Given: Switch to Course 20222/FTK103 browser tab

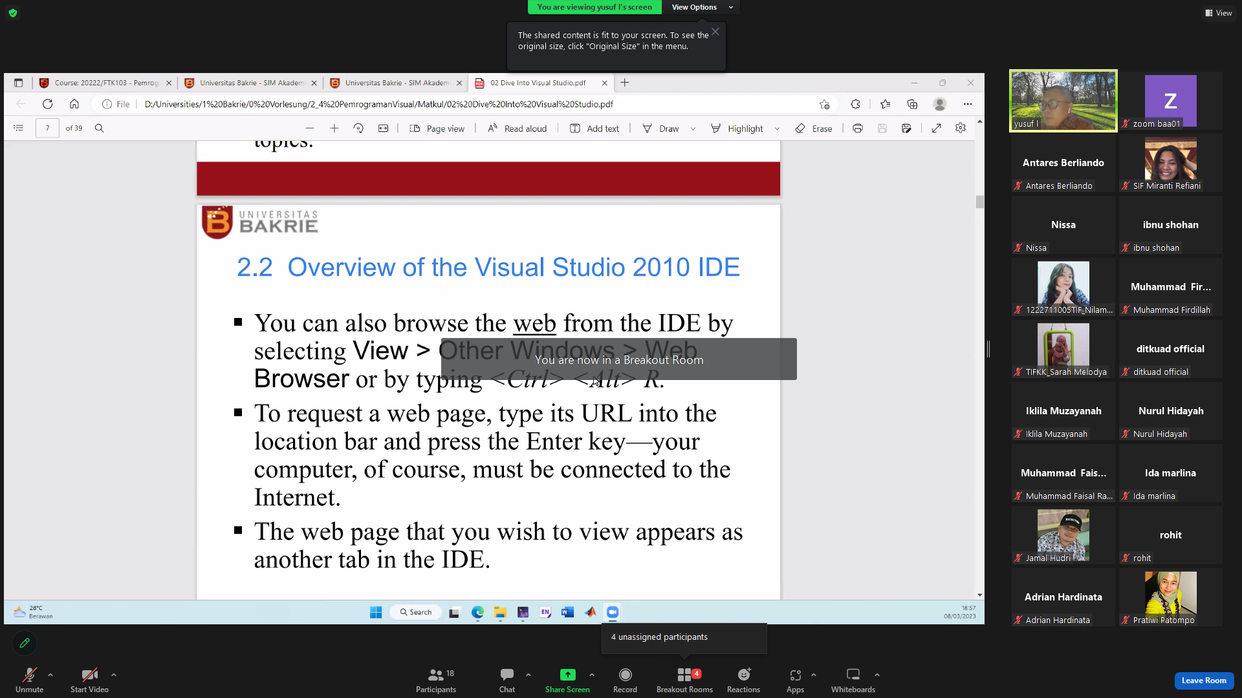Looking at the screenshot, I should coord(105,83).
